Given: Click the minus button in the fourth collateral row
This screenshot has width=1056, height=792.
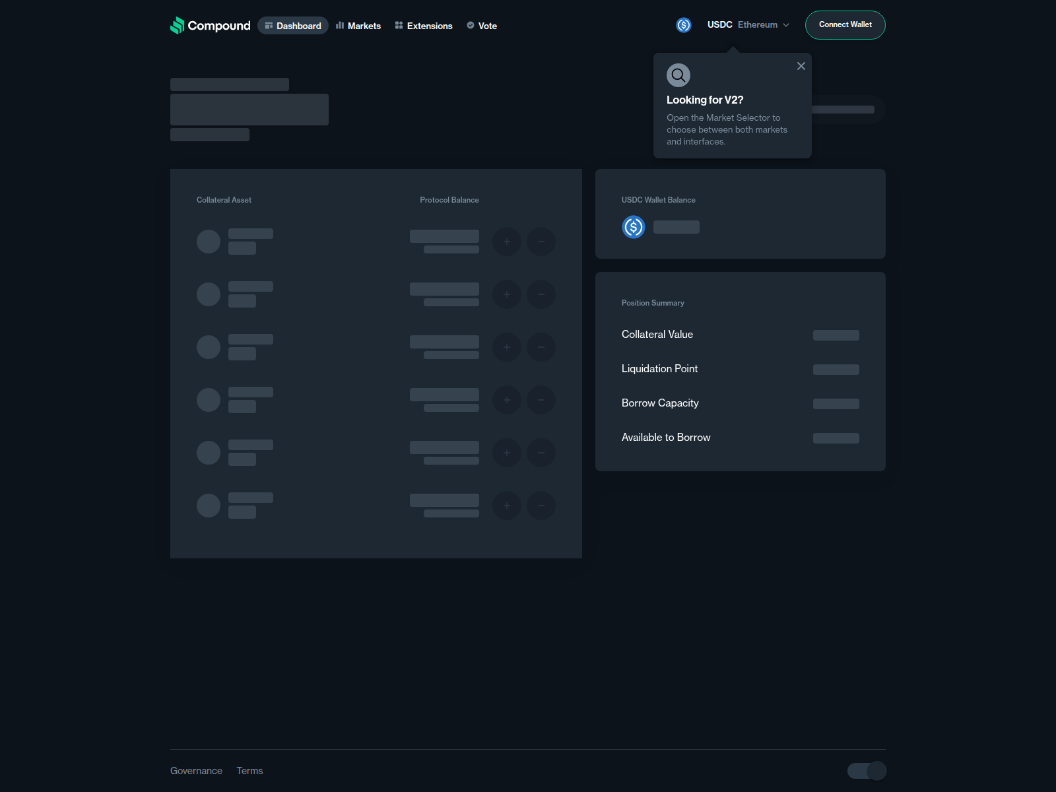Looking at the screenshot, I should click(541, 400).
